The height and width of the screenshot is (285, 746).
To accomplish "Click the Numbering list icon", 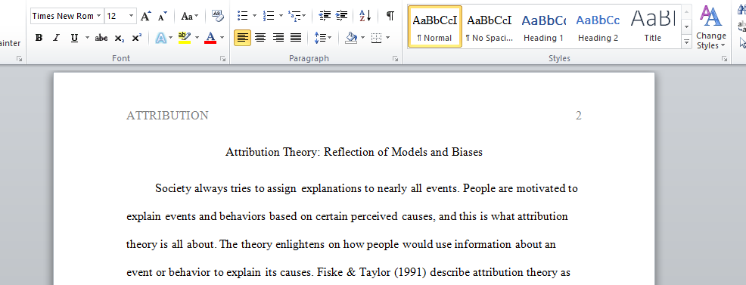I will (x=269, y=16).
